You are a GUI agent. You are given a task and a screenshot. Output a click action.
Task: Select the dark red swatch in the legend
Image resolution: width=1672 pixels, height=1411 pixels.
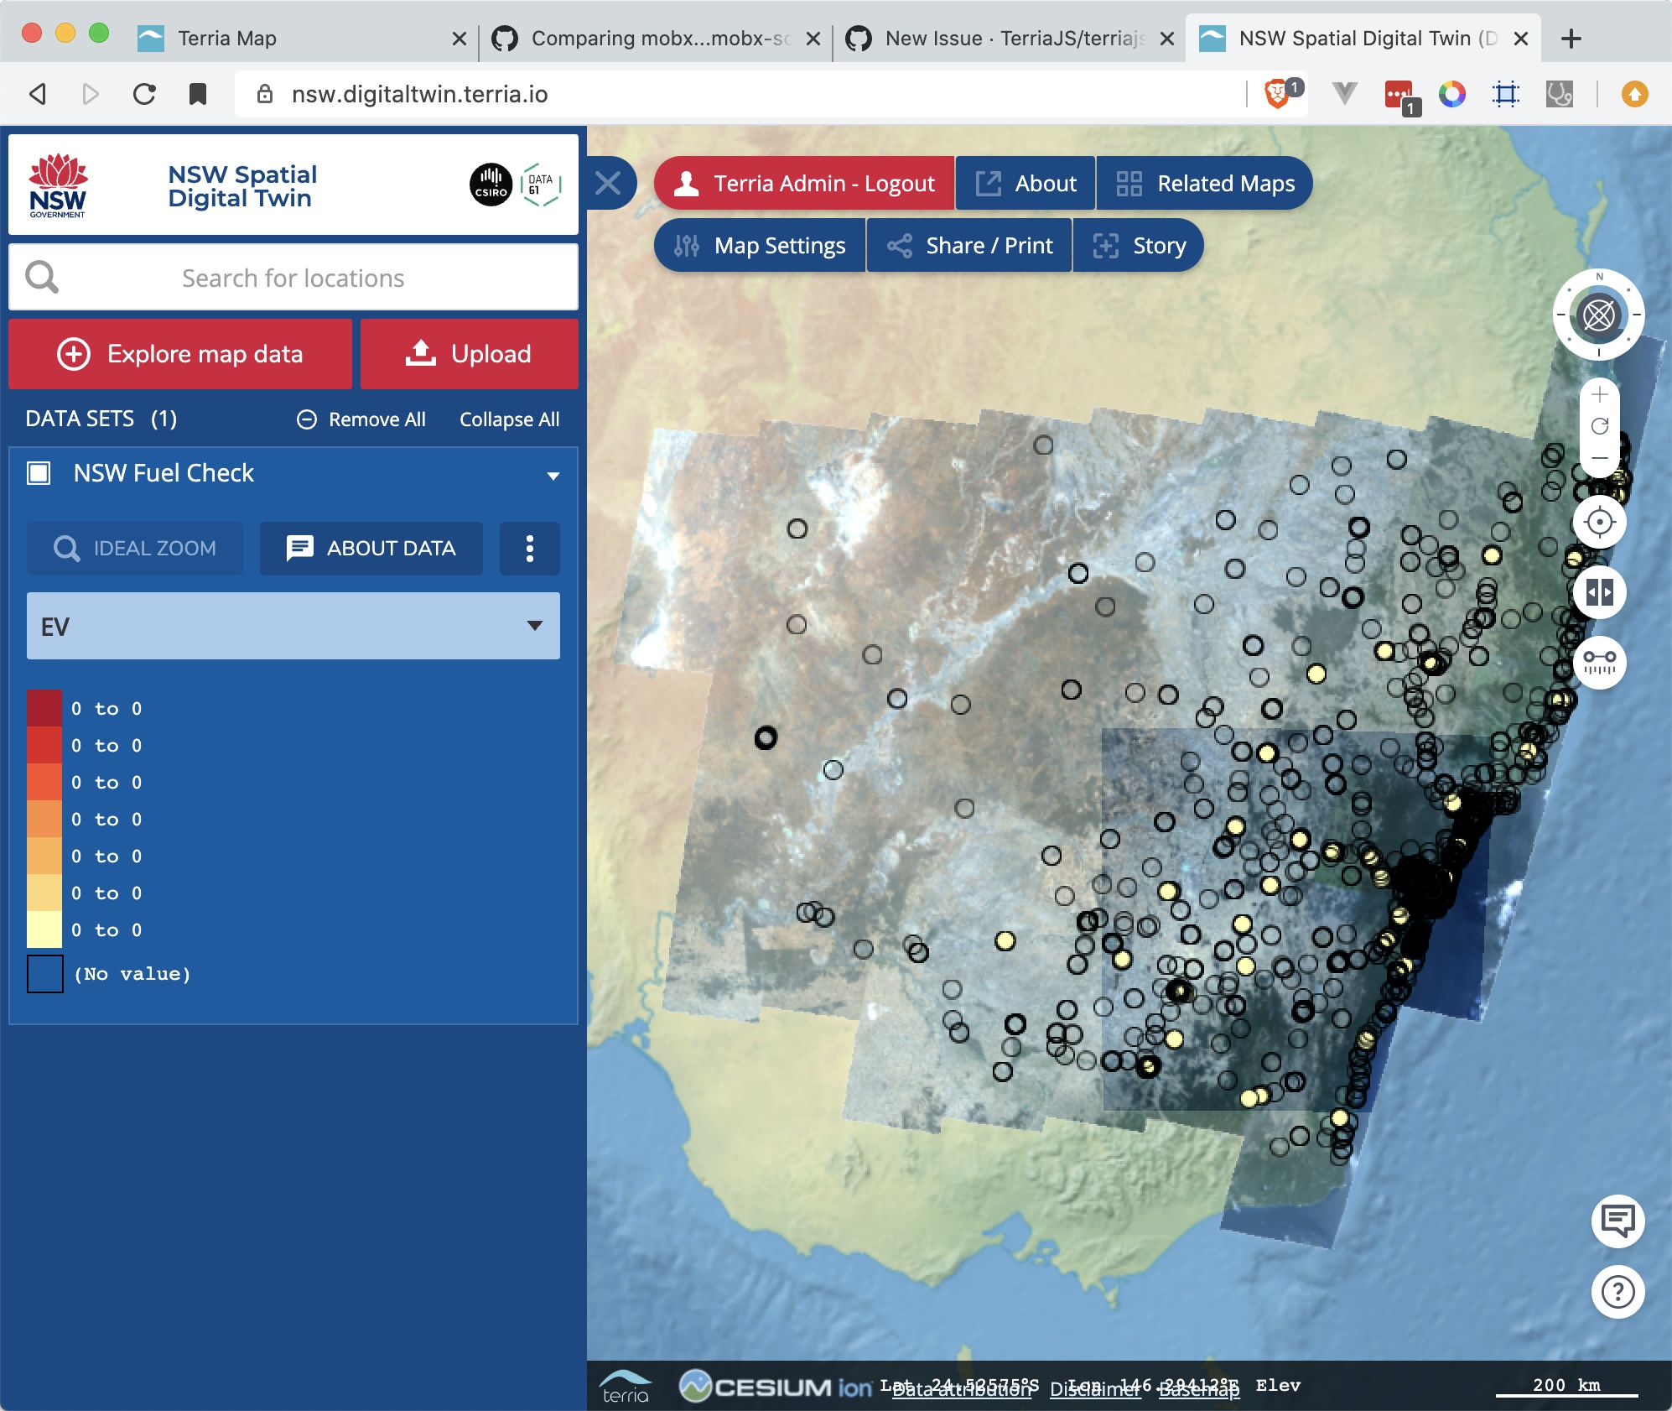[44, 707]
